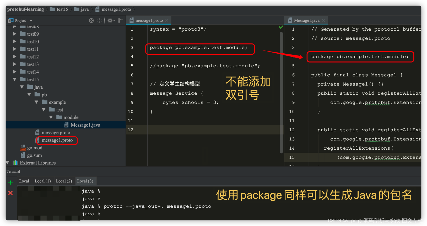
Task: Select the test11 folder icon
Action: [x=23, y=49]
